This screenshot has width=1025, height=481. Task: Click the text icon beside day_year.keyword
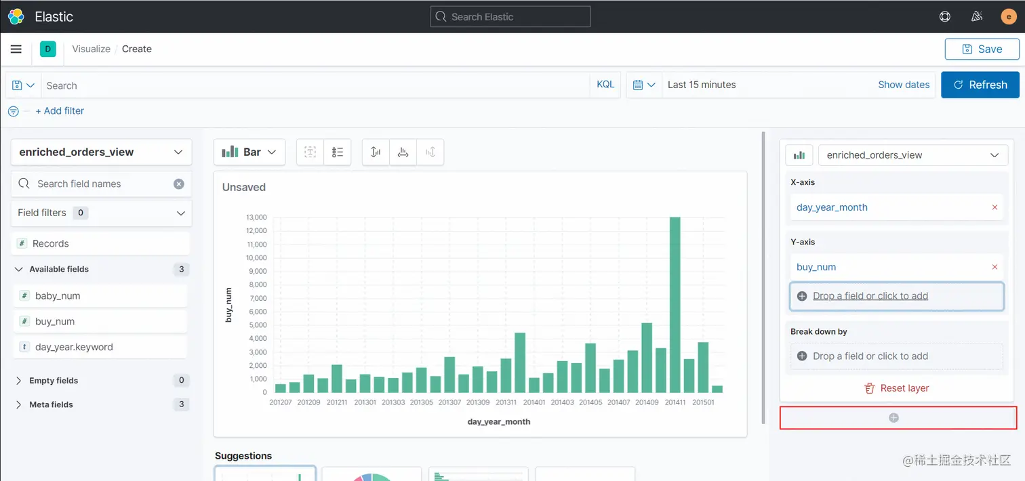(24, 347)
